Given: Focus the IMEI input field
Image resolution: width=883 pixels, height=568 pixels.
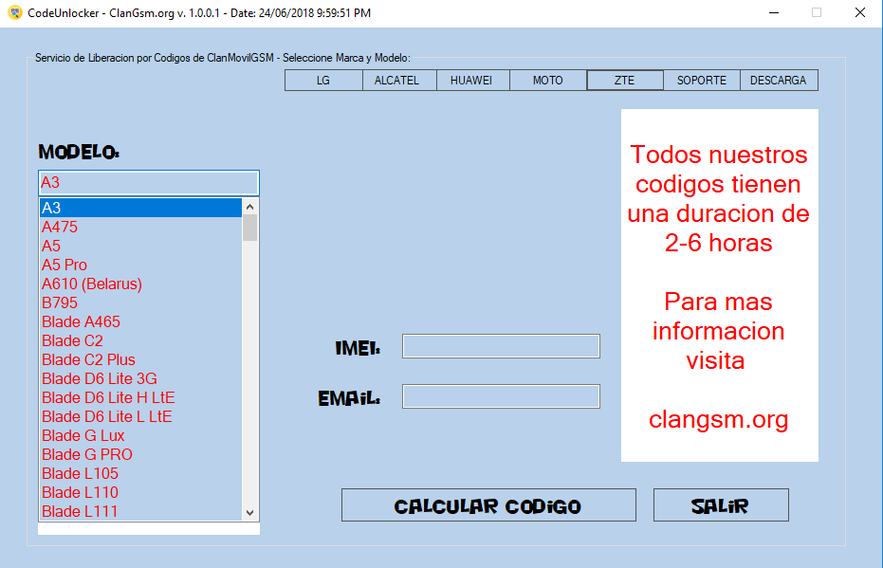Looking at the screenshot, I should 501,346.
